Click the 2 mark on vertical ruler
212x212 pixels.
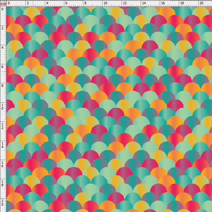2,28
